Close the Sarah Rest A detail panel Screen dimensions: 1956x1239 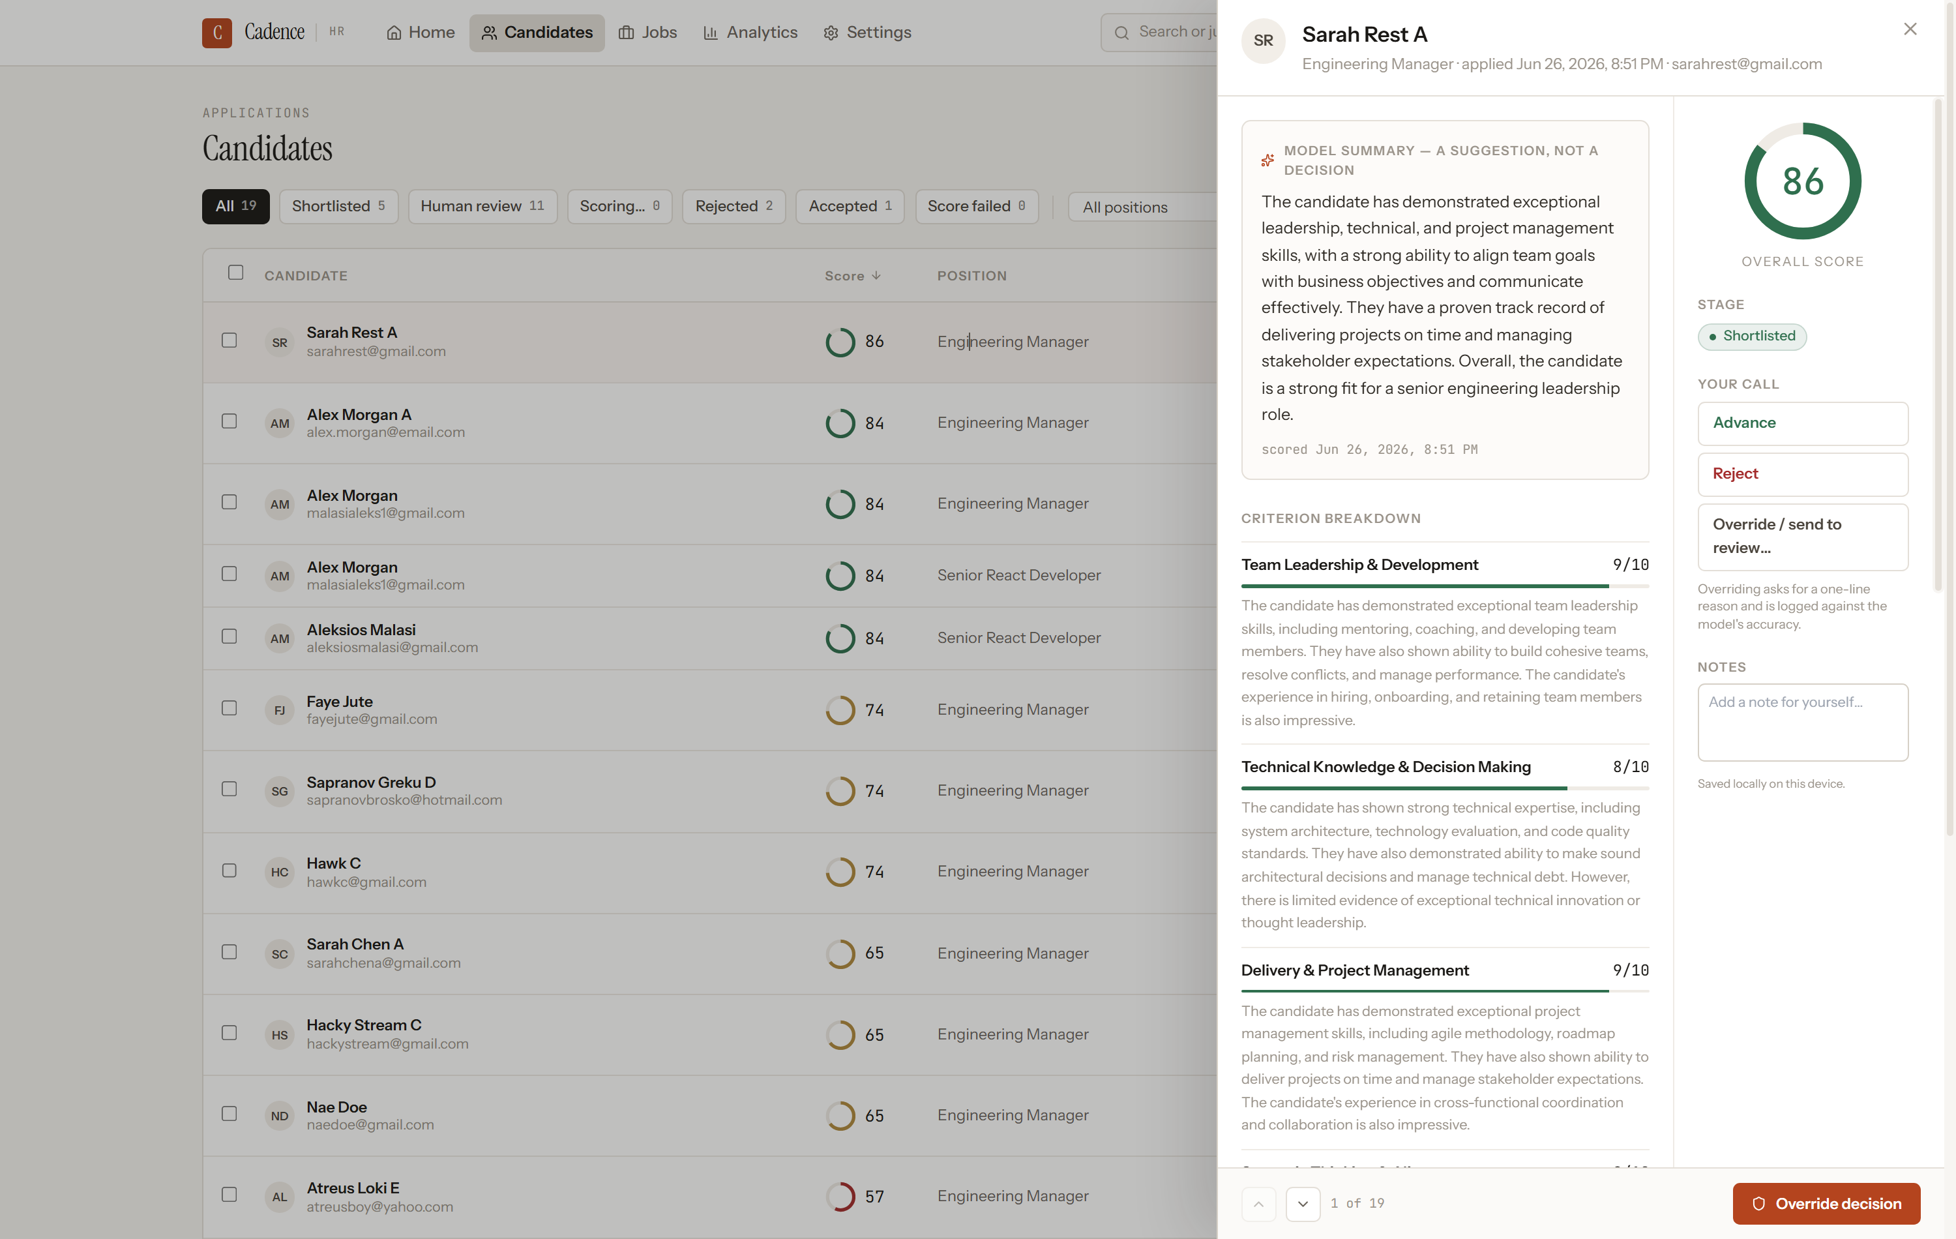tap(1910, 29)
